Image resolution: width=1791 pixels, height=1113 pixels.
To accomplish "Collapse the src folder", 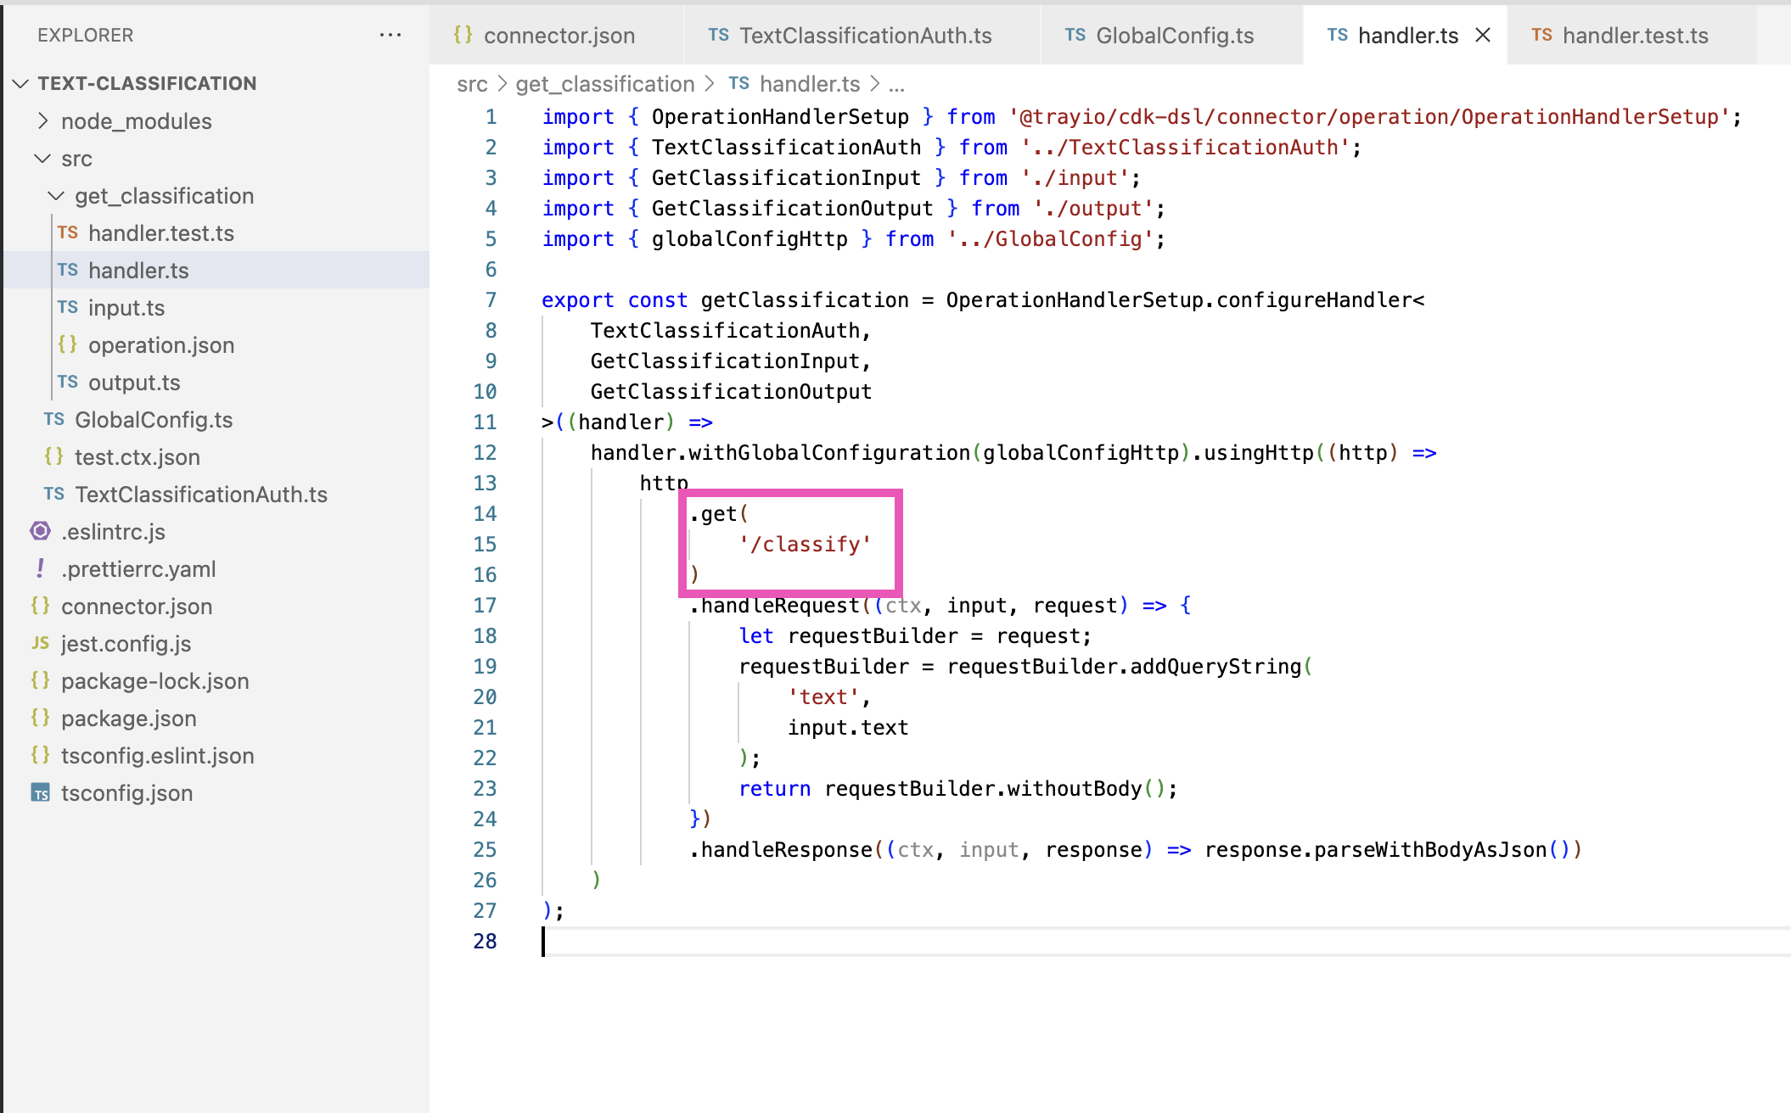I will 42,159.
